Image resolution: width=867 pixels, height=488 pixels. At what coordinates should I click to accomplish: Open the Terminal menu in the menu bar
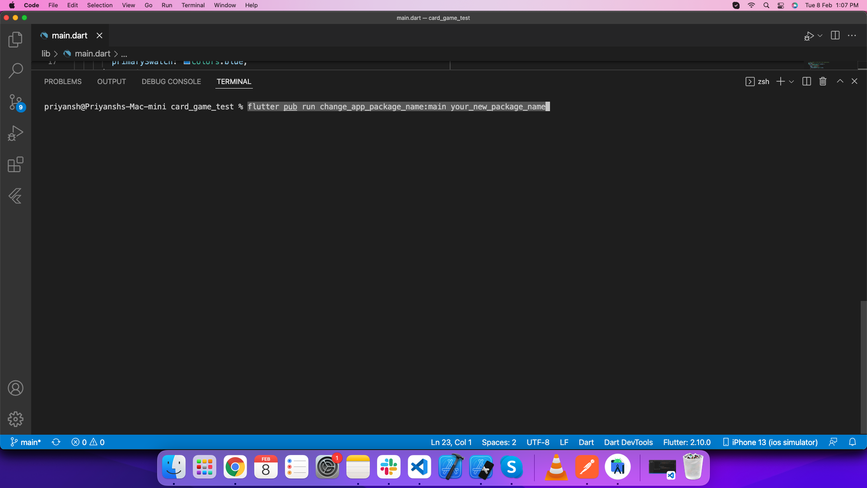pos(193,5)
